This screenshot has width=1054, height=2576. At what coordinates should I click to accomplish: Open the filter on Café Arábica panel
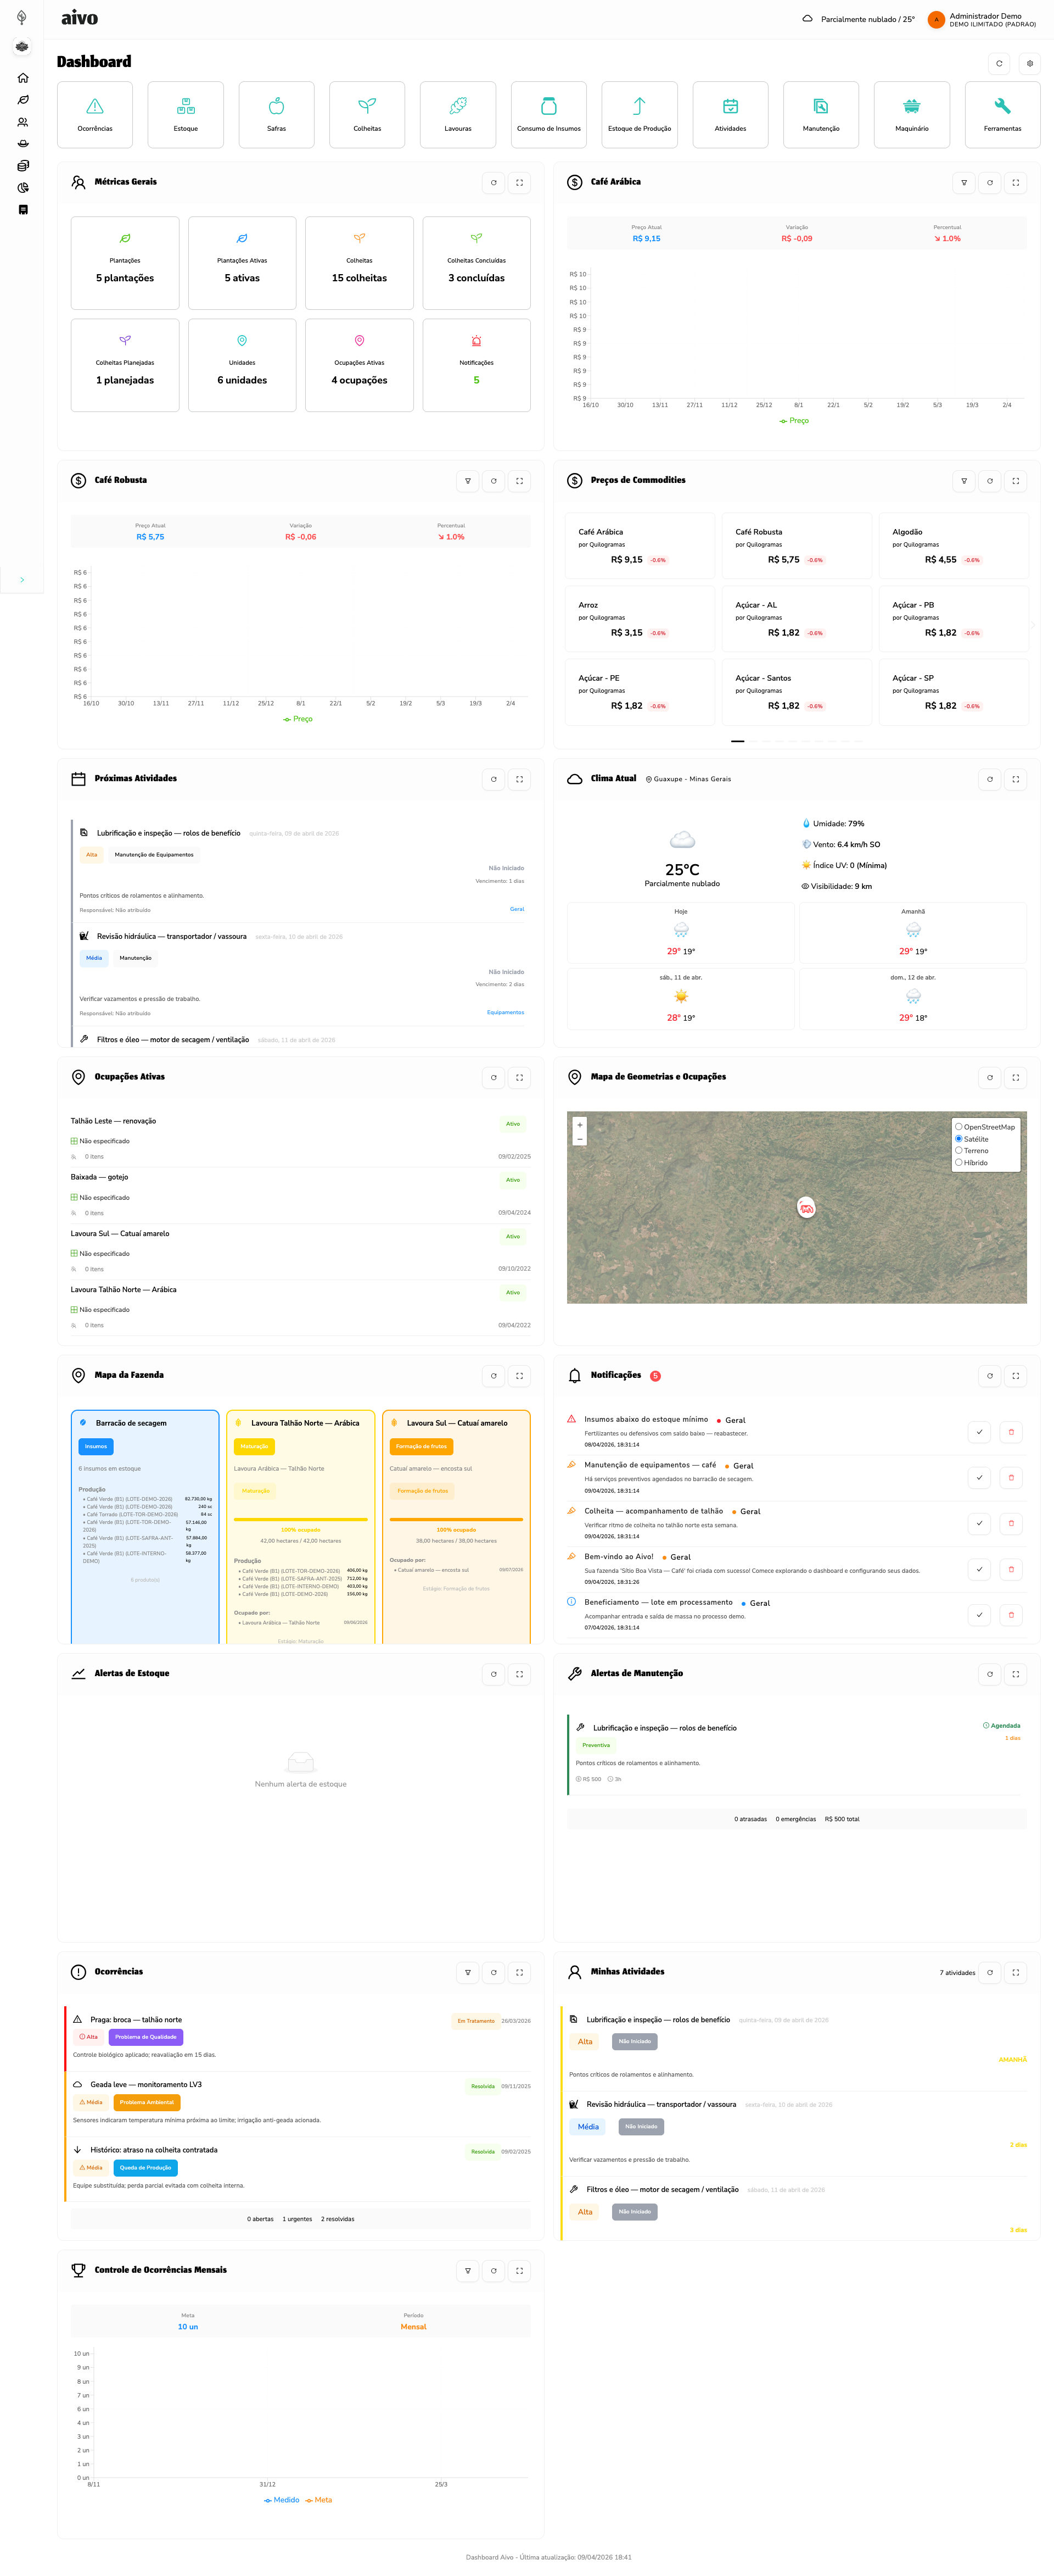(964, 183)
